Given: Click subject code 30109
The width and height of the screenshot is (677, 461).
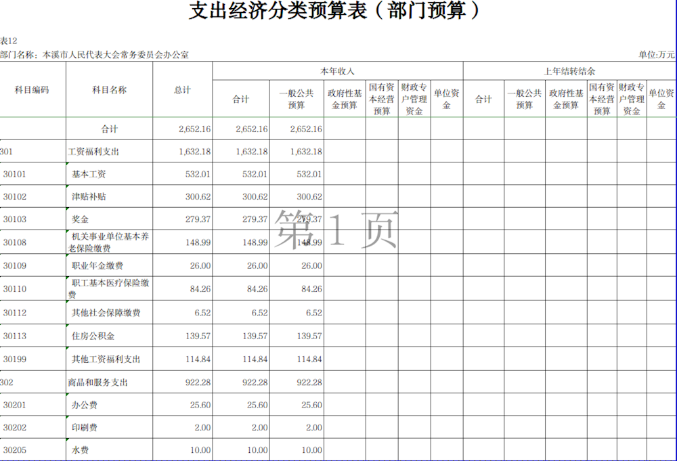Looking at the screenshot, I should [15, 265].
